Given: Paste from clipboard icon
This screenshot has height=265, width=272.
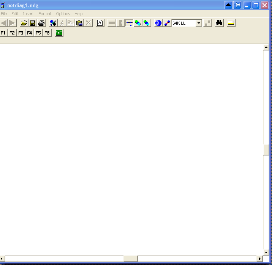Looking at the screenshot, I should pyautogui.click(x=79, y=23).
